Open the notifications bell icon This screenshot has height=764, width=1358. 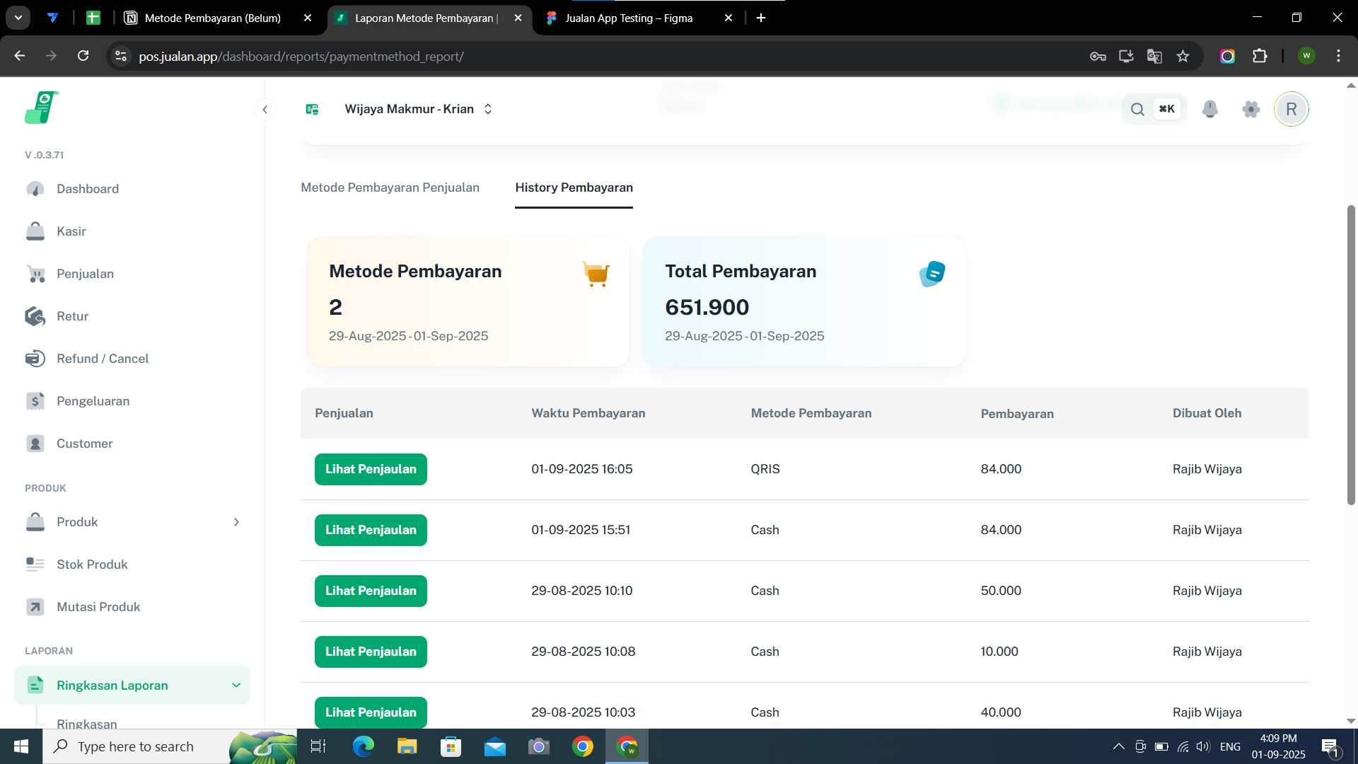(1210, 109)
